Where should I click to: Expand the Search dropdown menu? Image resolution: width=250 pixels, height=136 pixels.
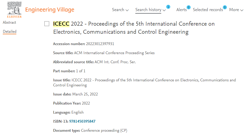pyautogui.click(x=120, y=10)
